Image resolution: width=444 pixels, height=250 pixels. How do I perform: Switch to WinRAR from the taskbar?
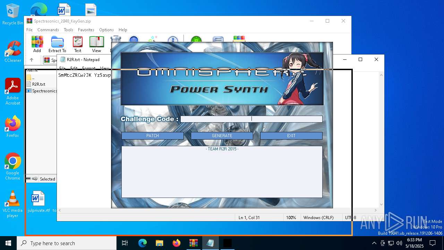(x=193, y=243)
